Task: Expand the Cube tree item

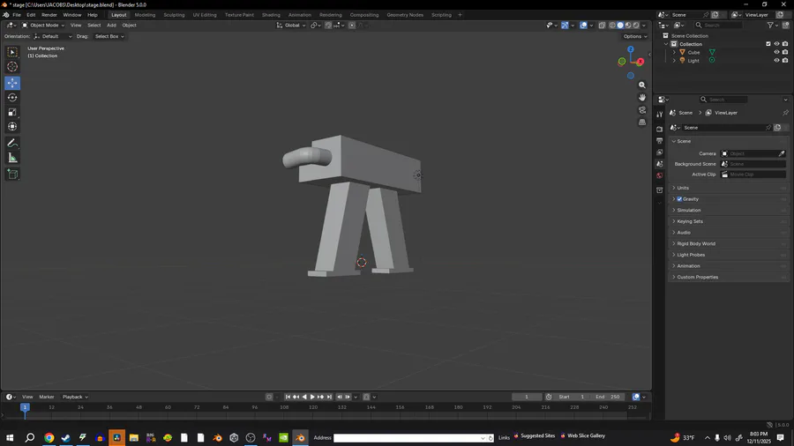Action: pos(674,52)
